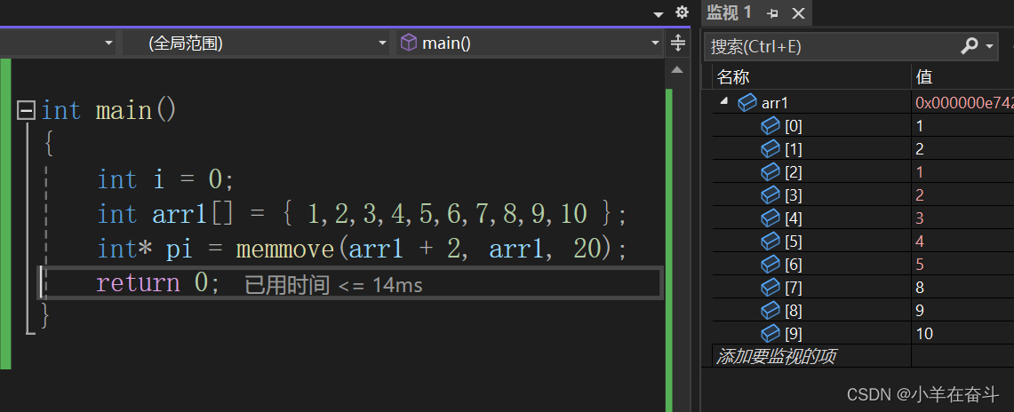Click the cube icon of element [4]

pos(770,218)
